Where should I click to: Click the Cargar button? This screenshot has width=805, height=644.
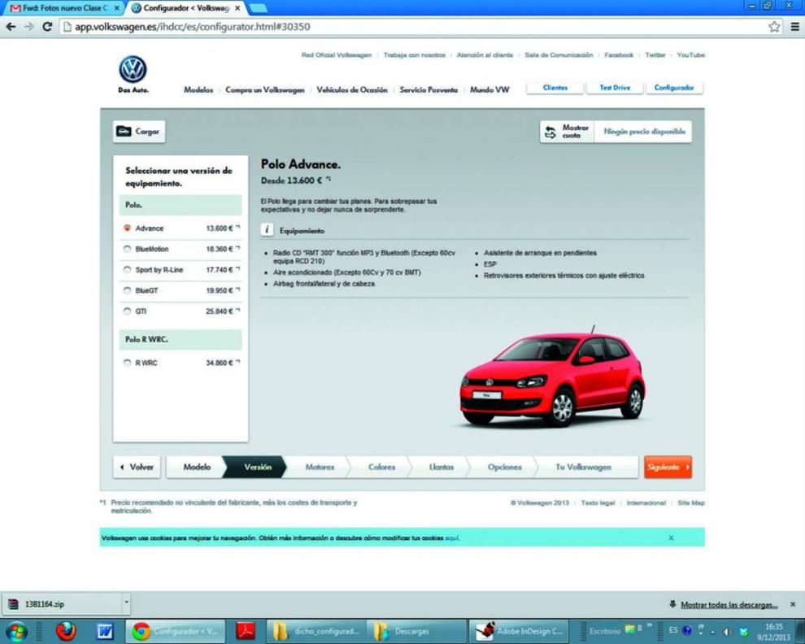(x=139, y=132)
